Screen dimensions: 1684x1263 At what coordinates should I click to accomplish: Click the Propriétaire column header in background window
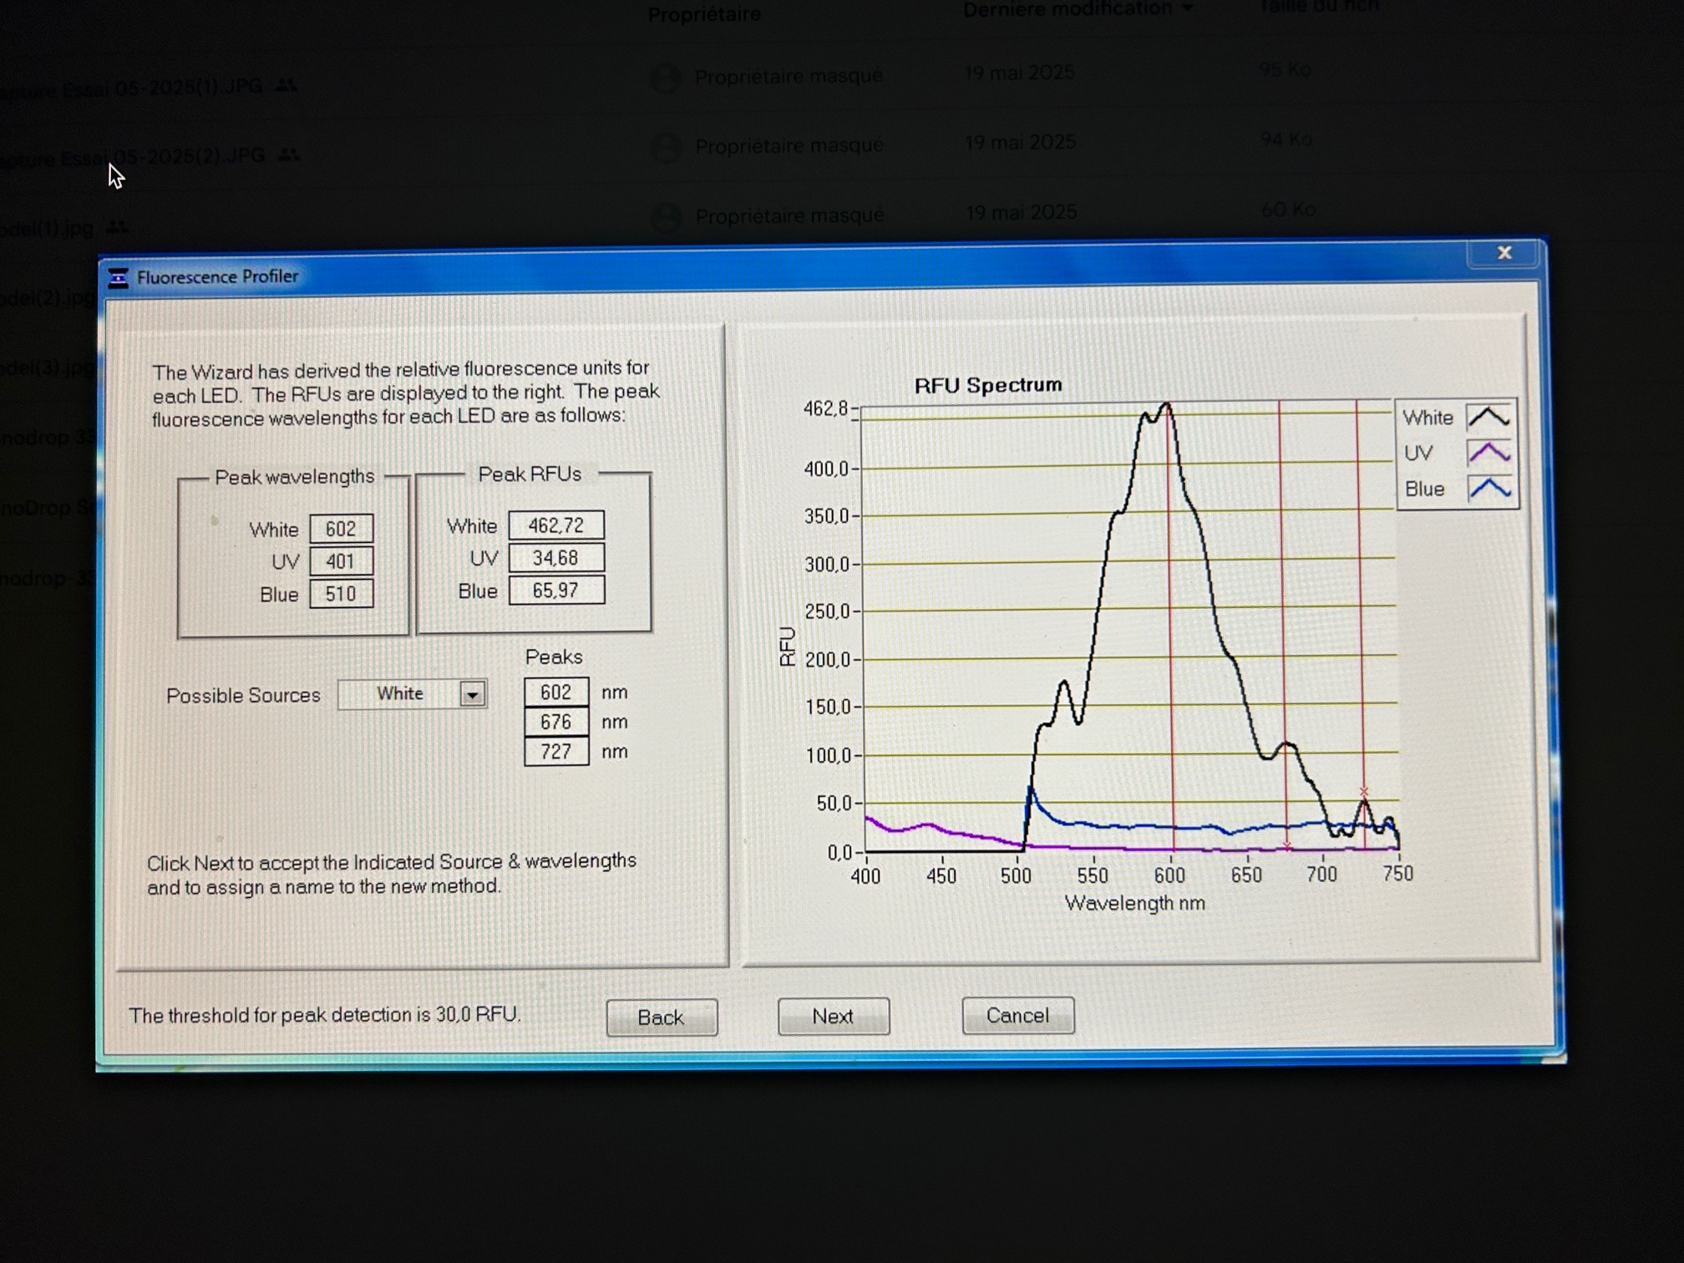704,14
